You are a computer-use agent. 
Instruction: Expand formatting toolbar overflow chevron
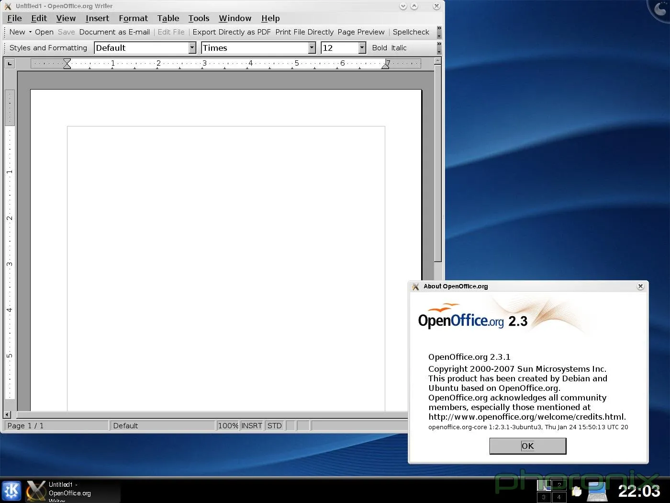pos(439,48)
